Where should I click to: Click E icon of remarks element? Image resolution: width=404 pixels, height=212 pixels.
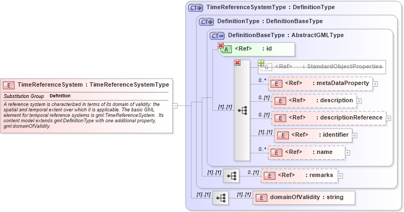pyautogui.click(x=270, y=176)
